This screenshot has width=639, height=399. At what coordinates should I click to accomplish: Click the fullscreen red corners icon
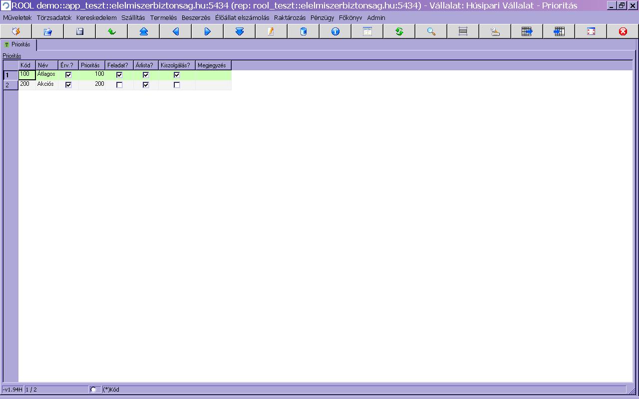coord(591,31)
